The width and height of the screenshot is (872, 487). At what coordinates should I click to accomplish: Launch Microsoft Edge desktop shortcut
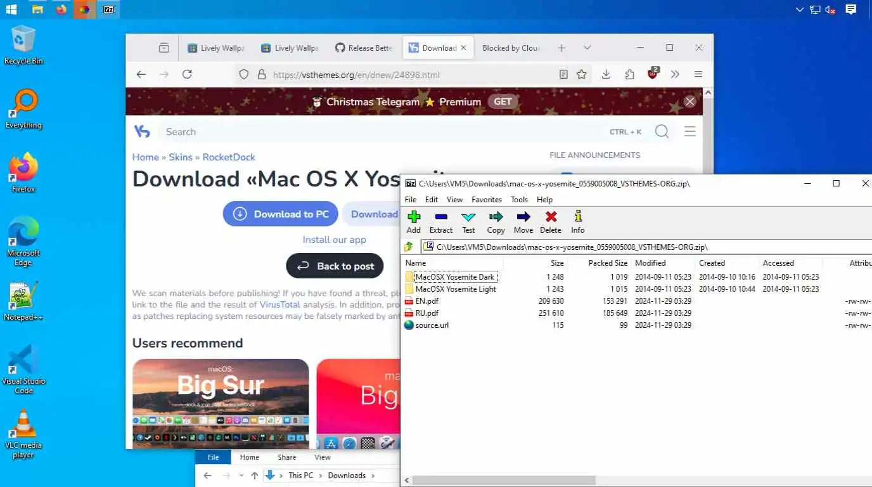tap(23, 241)
